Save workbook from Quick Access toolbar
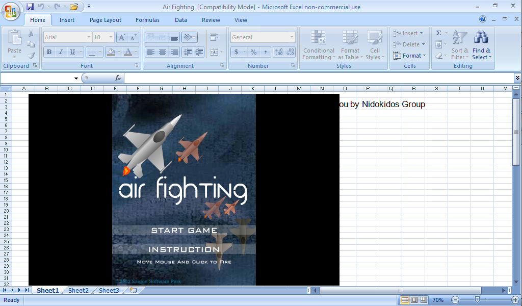The width and height of the screenshot is (522, 306). click(x=30, y=6)
